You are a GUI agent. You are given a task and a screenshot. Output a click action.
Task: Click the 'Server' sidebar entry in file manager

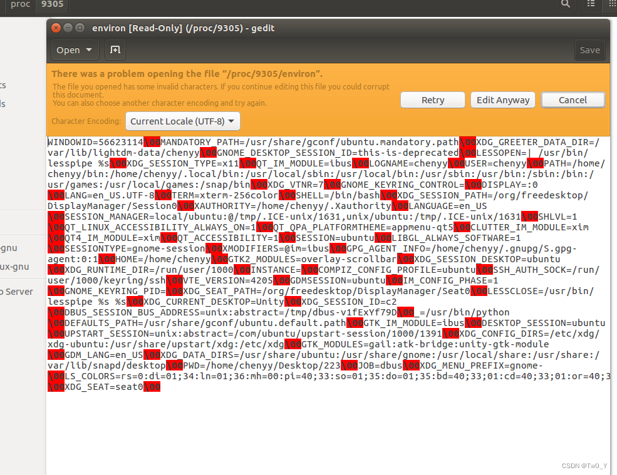point(16,292)
